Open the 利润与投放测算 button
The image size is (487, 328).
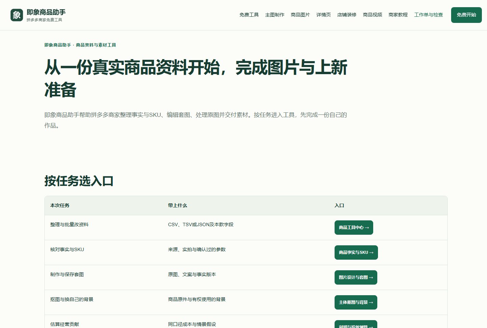tap(356, 325)
